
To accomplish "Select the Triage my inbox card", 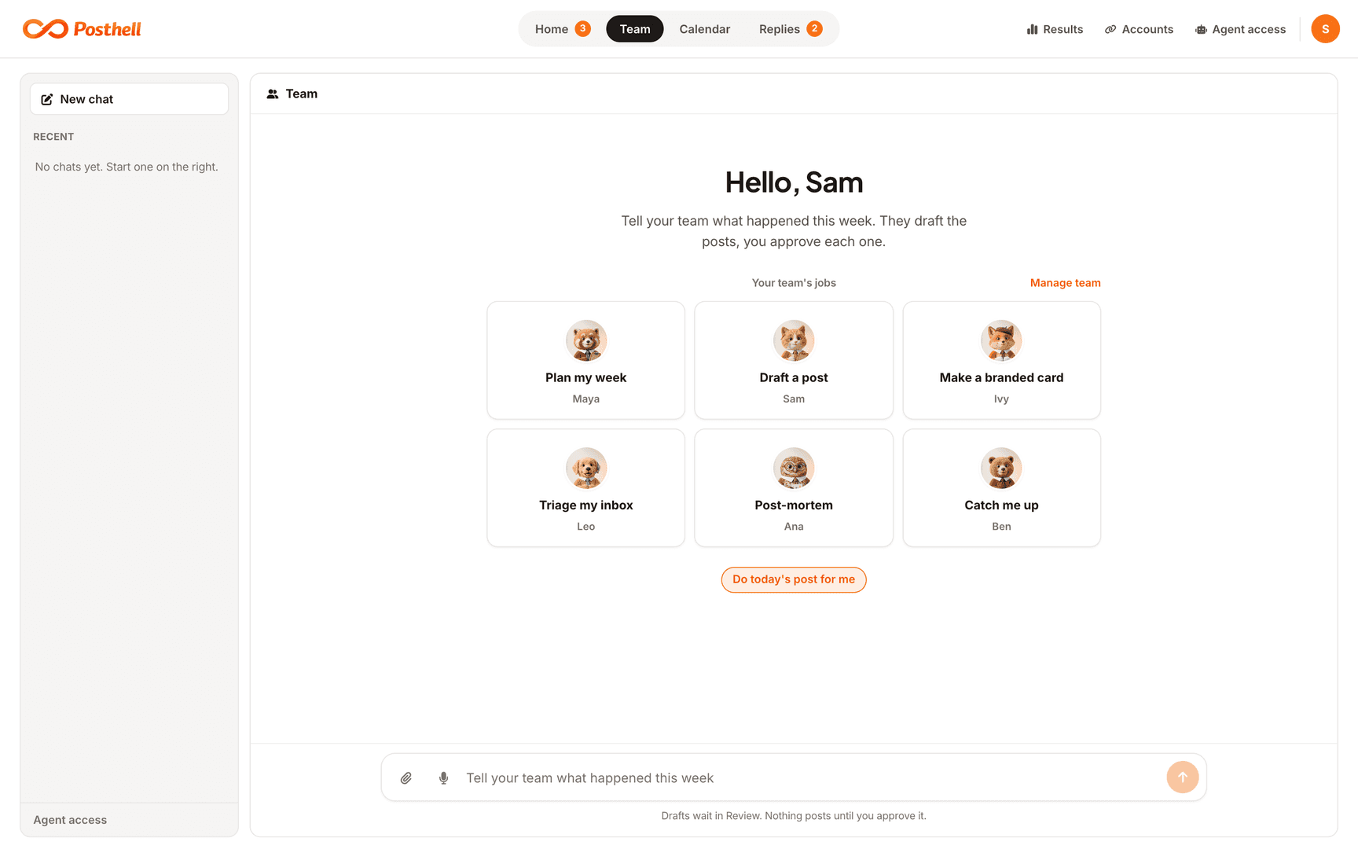I will [x=586, y=487].
